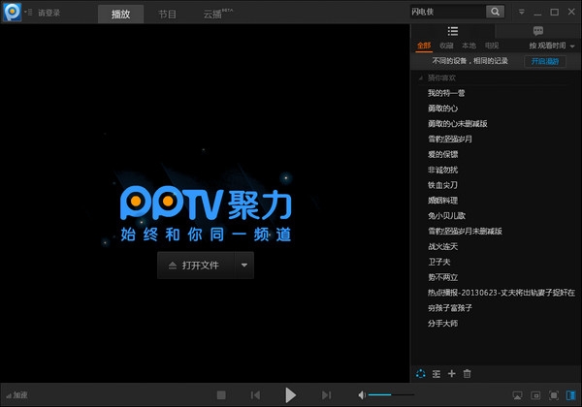Click the 开启漫游 button

pos(544,61)
